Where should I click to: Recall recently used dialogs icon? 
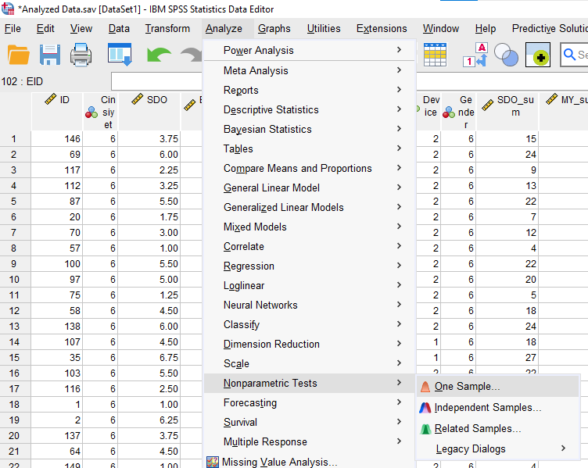(x=120, y=55)
